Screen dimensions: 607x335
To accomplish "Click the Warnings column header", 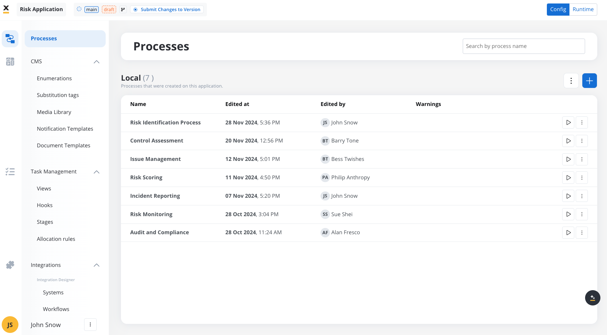I will point(428,104).
